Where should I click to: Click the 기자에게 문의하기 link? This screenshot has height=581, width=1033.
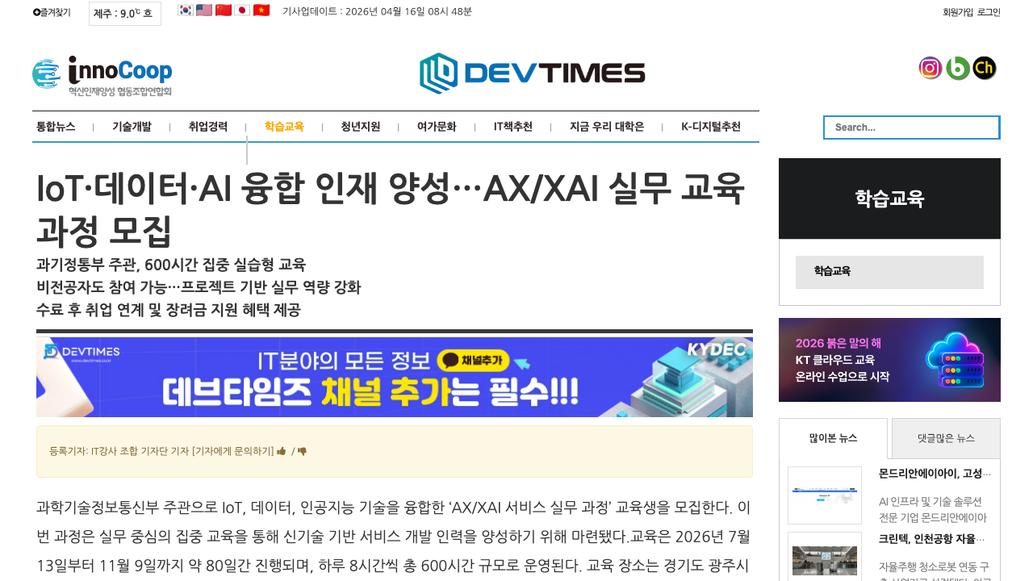pyautogui.click(x=233, y=452)
